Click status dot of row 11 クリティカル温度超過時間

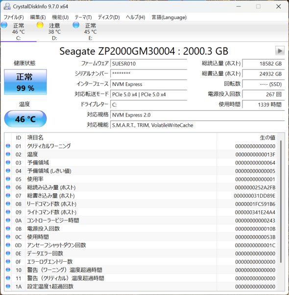pyautogui.click(x=8, y=278)
